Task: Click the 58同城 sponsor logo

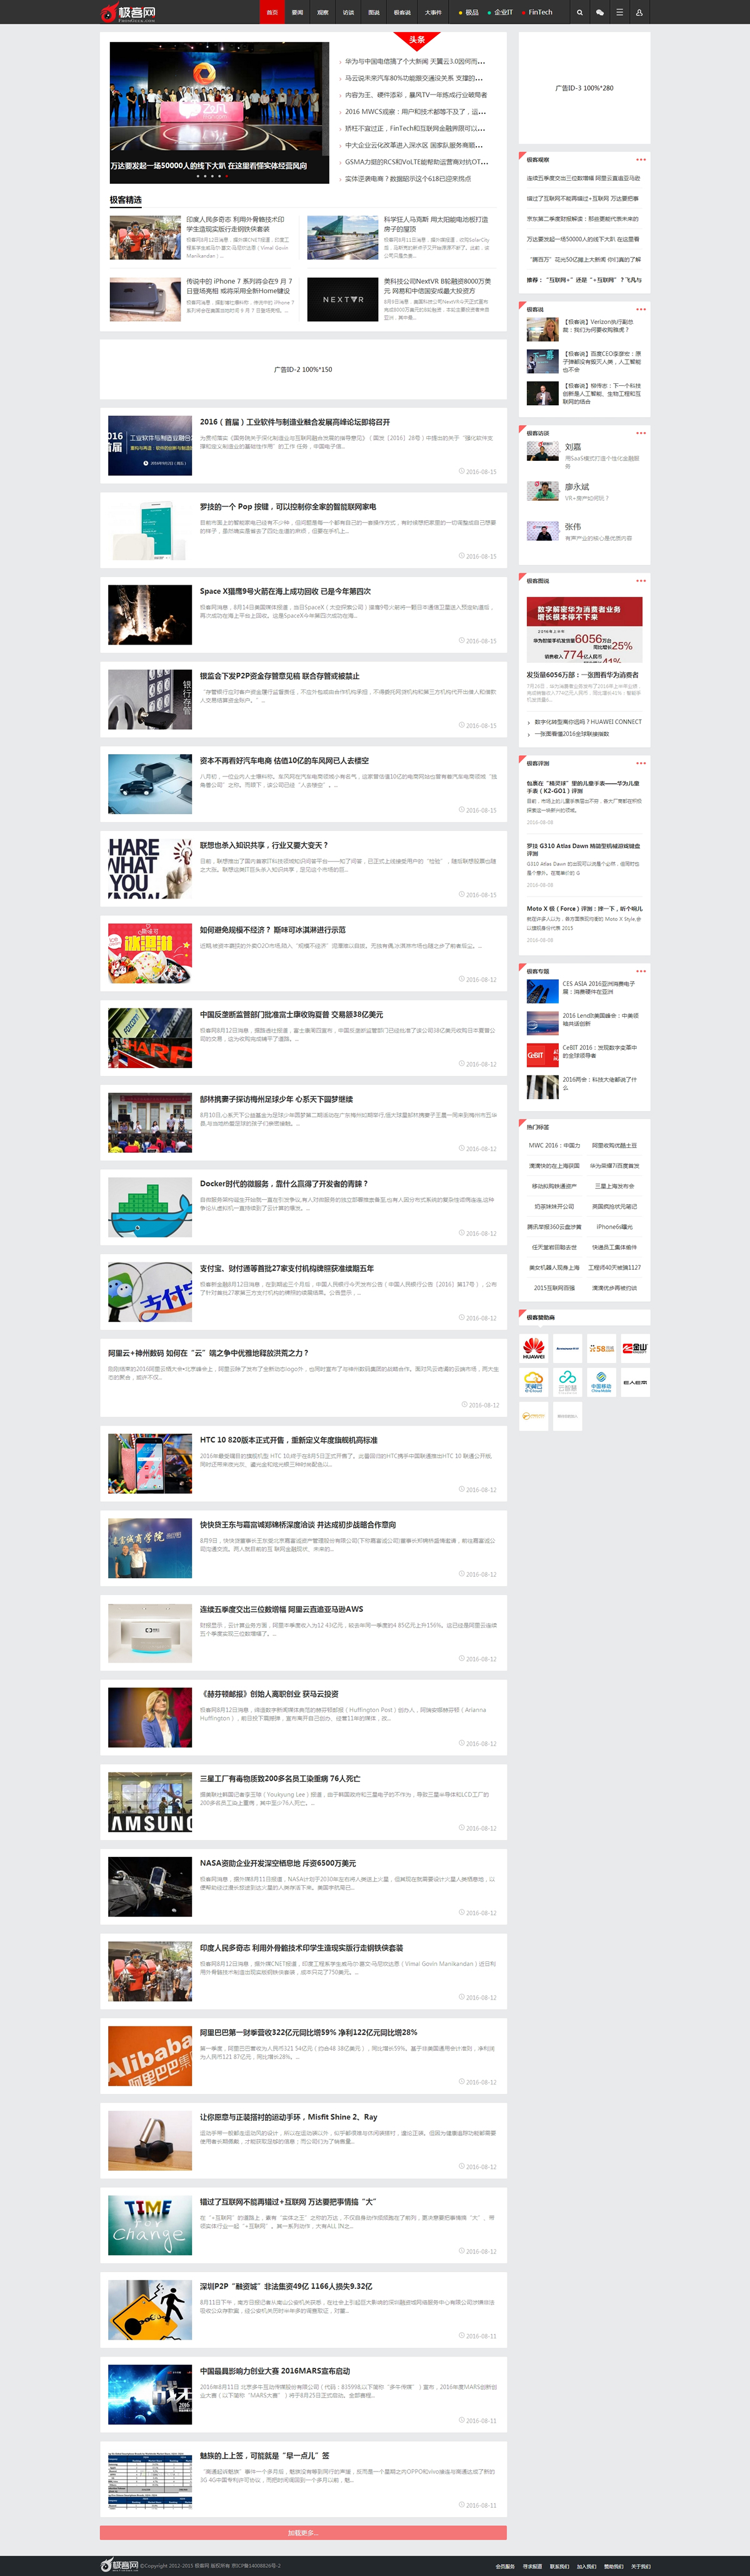Action: coord(601,1349)
